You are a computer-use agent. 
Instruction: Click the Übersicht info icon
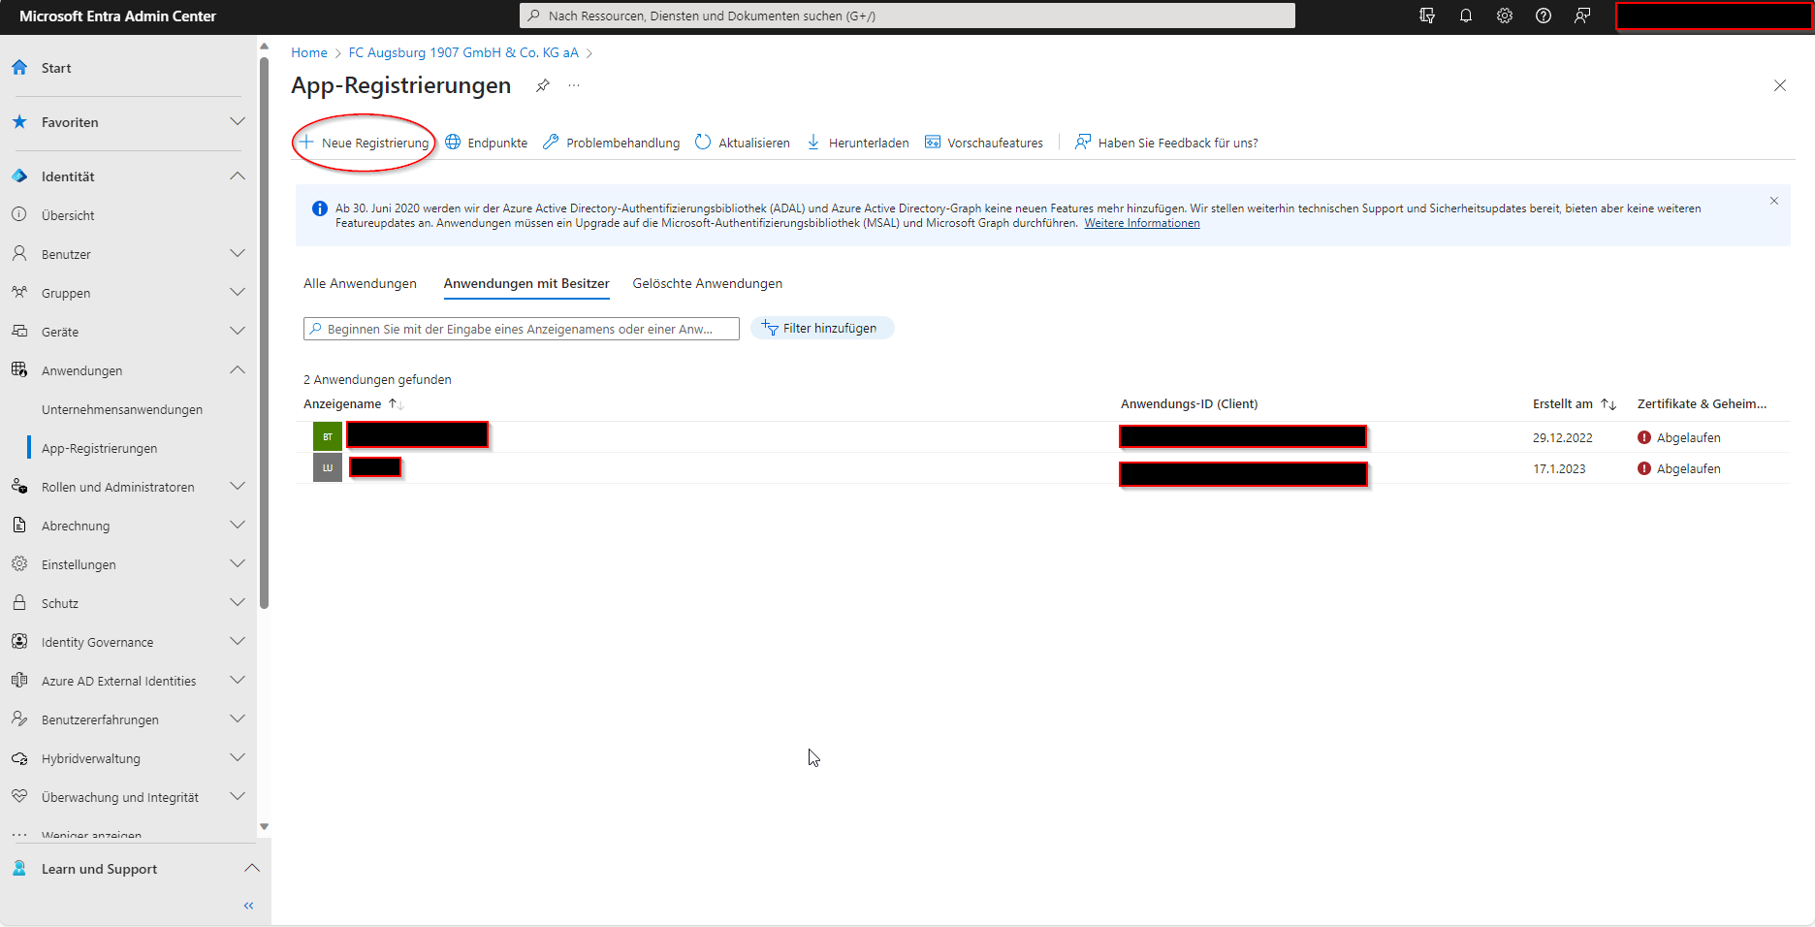(19, 214)
